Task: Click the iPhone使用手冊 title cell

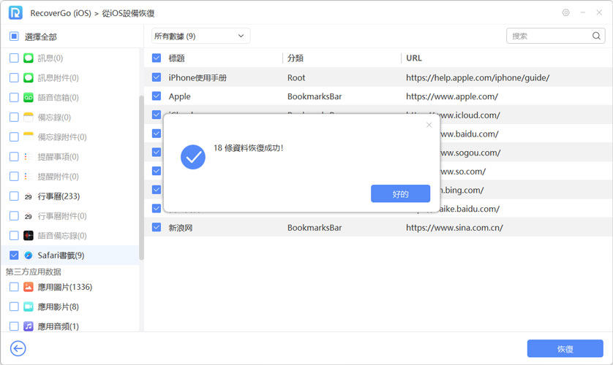Action: click(x=198, y=77)
